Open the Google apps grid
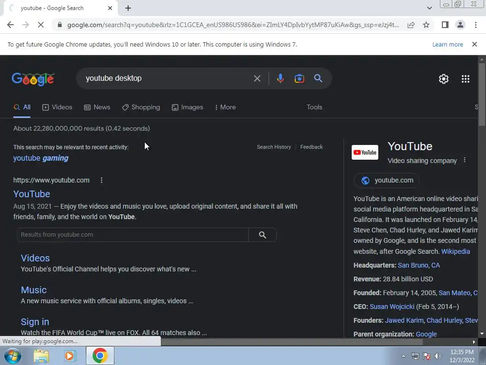 pyautogui.click(x=465, y=79)
